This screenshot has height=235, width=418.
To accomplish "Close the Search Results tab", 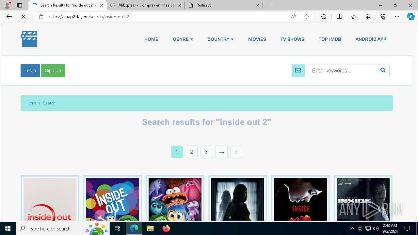I will [x=102, y=5].
